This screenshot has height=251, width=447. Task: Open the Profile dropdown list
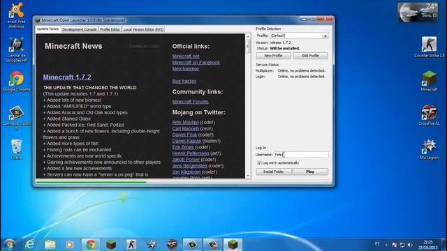[325, 36]
